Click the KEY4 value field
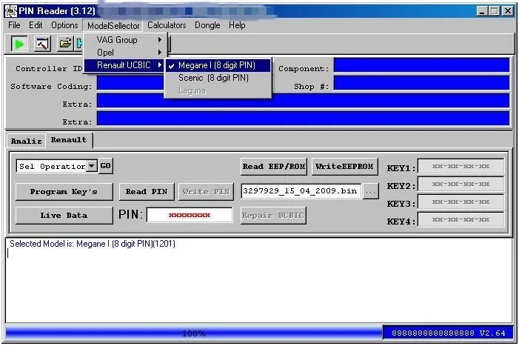Viewport: 519px width, 346px height. click(461, 220)
